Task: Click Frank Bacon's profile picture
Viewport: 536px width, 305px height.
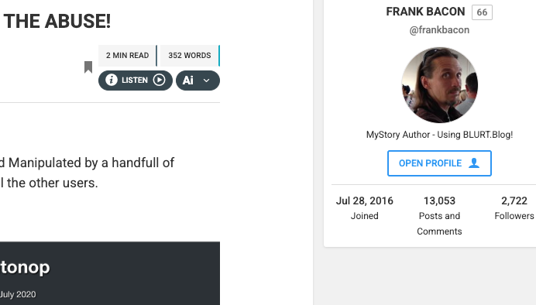Action: (440, 85)
